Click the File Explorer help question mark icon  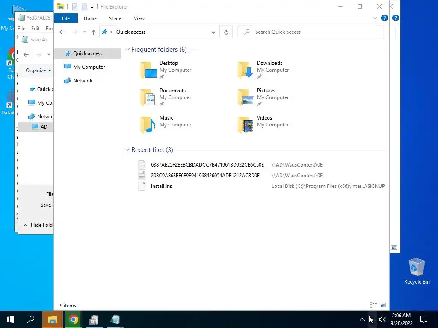(385, 18)
